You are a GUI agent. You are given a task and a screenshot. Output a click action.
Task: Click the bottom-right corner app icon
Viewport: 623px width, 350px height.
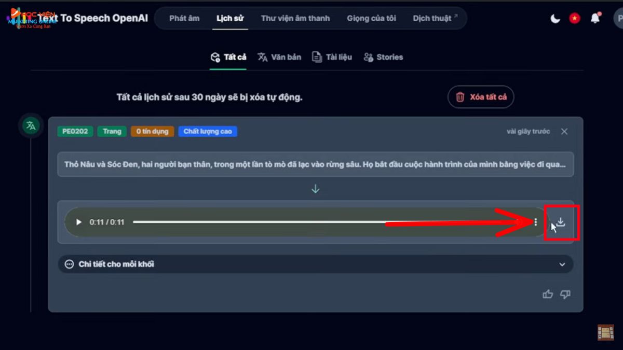605,332
